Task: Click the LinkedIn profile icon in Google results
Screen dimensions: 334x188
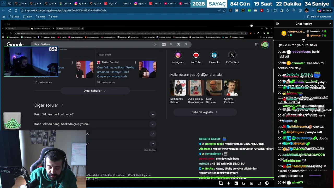Action: pyautogui.click(x=214, y=55)
